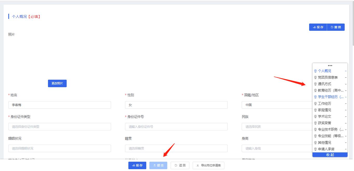Navigate to the 学生干部经历 section
This screenshot has width=354, height=171.
click(329, 97)
